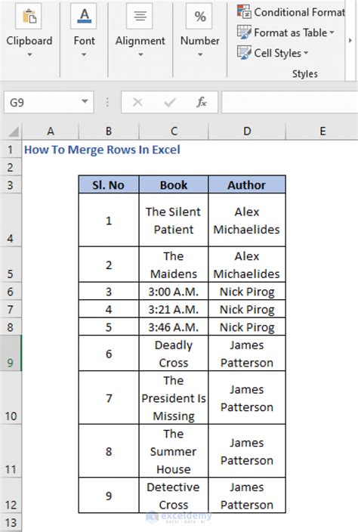The width and height of the screenshot is (358, 532).
Task: Click the formula bar enter checkmark
Action: [169, 102]
